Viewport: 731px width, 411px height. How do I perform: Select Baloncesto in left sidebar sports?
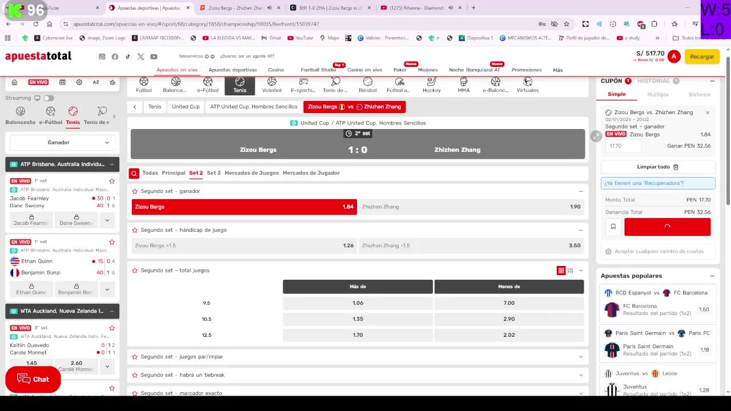click(x=21, y=115)
